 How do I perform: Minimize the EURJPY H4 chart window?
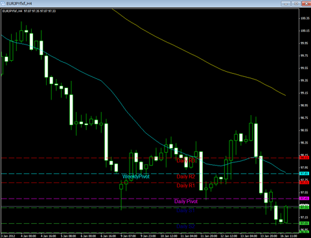286,3
